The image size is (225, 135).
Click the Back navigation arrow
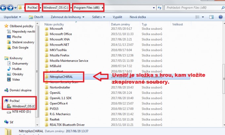click(3, 8)
